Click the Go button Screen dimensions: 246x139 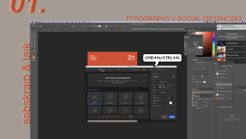pyautogui.click(x=131, y=117)
